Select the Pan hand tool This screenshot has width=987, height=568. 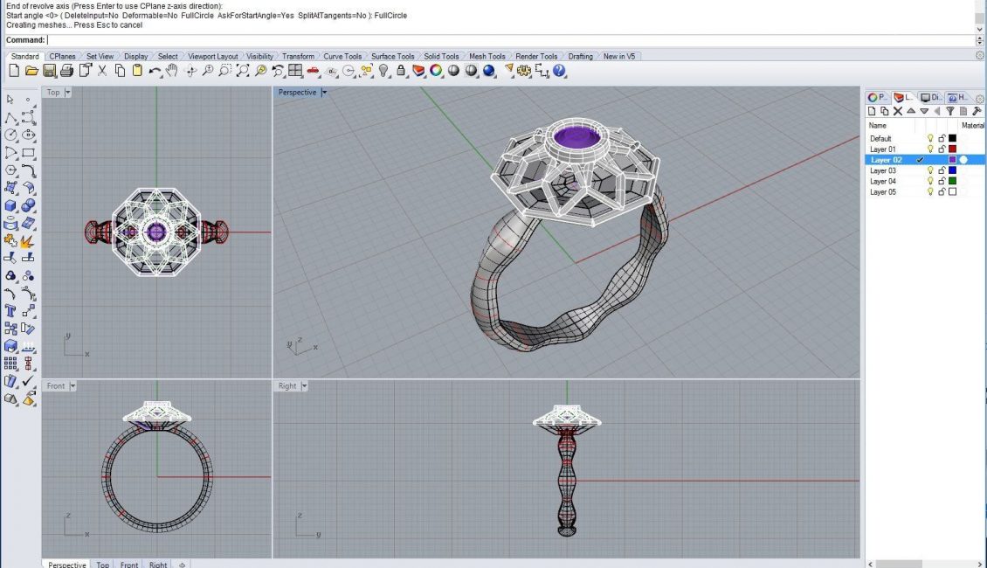coord(172,71)
